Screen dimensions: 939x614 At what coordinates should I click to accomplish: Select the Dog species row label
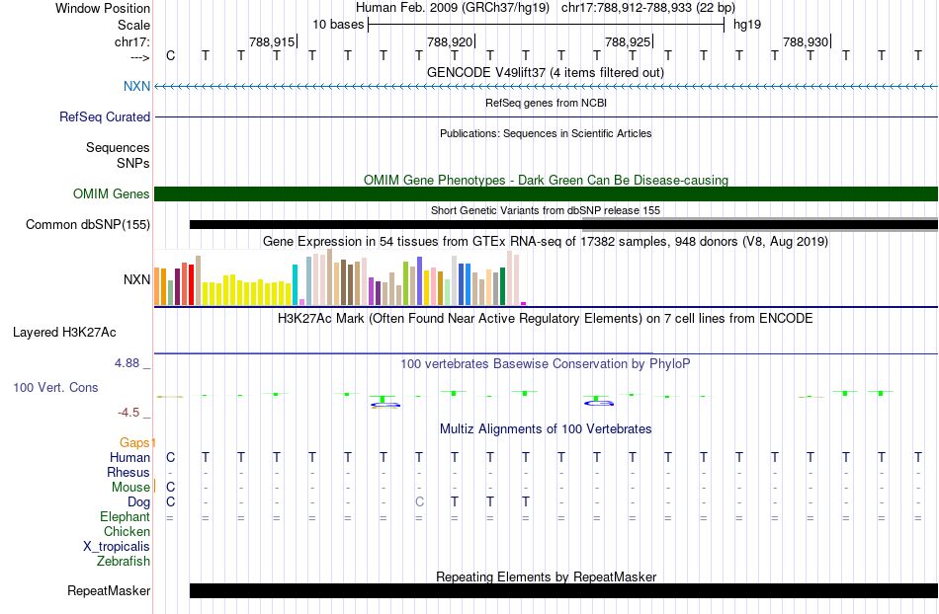click(x=139, y=501)
